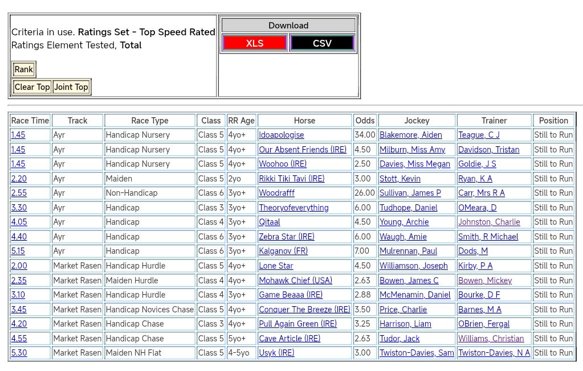Select the Joint Top button
Screen dimensions: 583x371
71,87
